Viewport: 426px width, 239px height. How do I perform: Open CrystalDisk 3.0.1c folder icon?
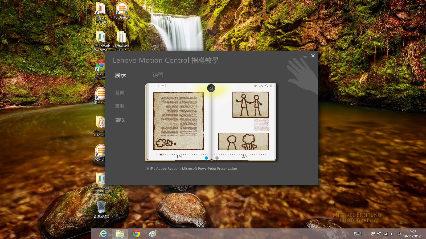pos(122,41)
